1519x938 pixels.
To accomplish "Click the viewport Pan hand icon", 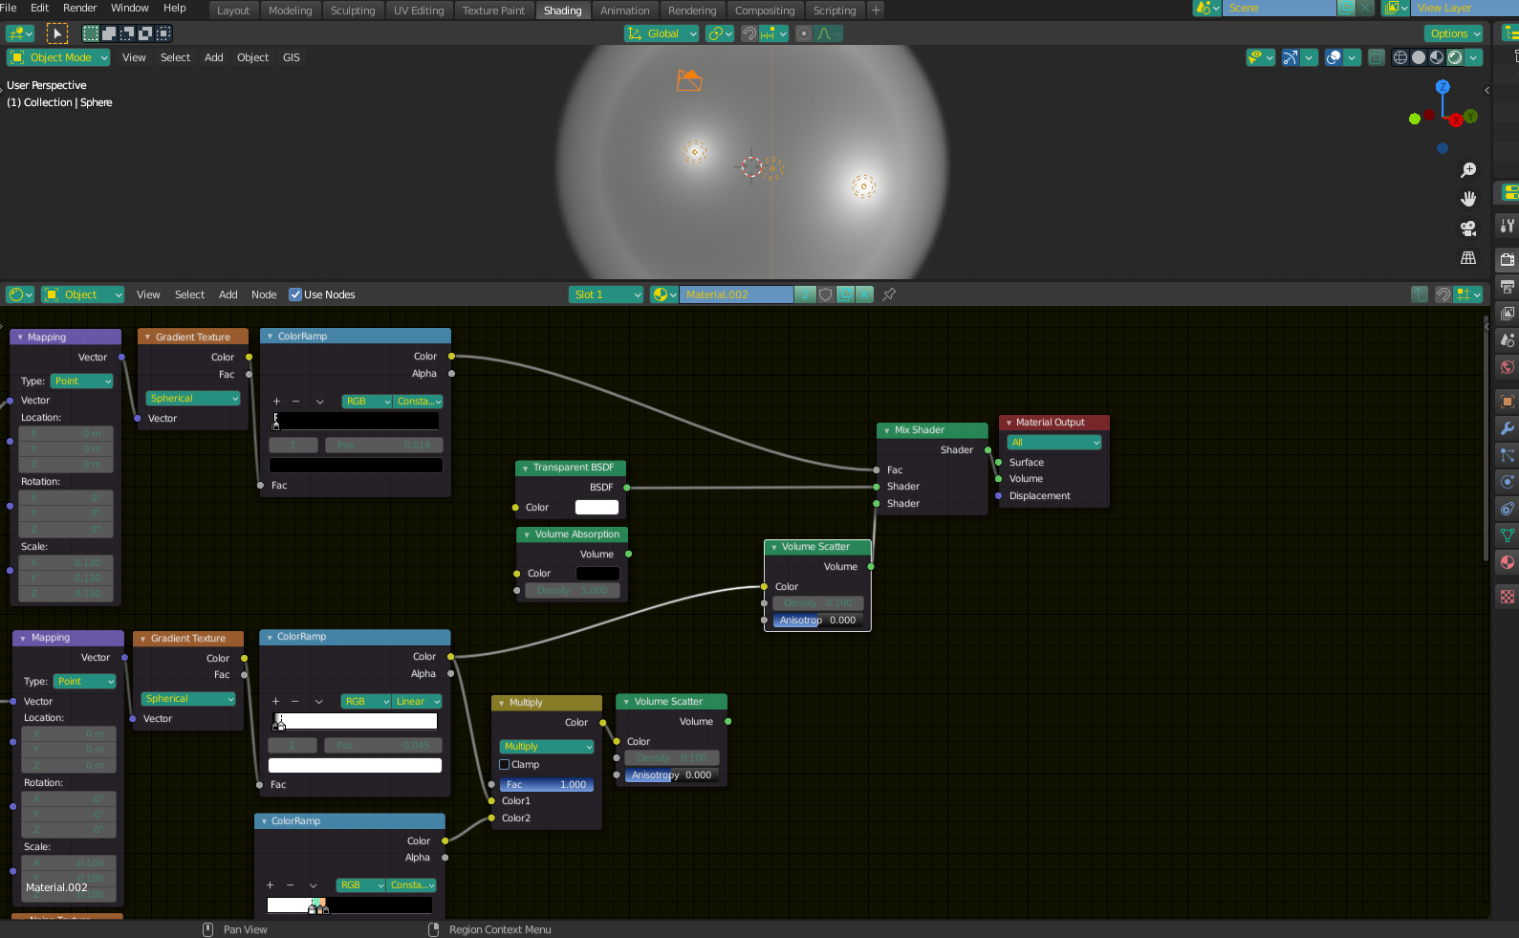I will coord(1468,199).
